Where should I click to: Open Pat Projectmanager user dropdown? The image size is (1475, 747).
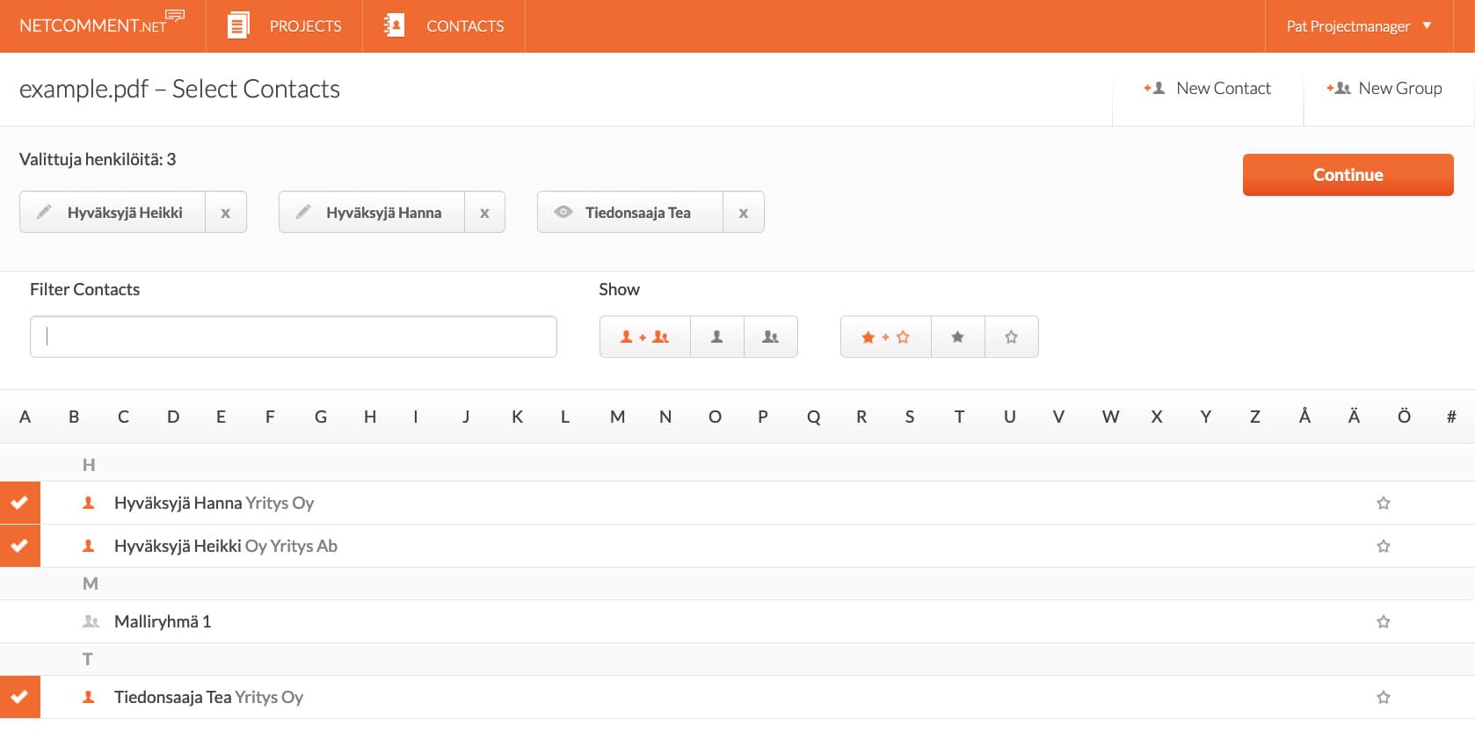coord(1358,26)
